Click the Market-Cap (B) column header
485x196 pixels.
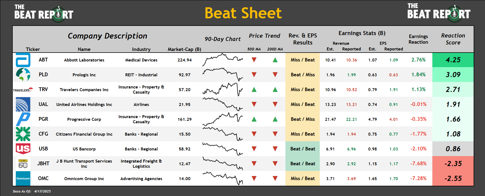pos(184,49)
